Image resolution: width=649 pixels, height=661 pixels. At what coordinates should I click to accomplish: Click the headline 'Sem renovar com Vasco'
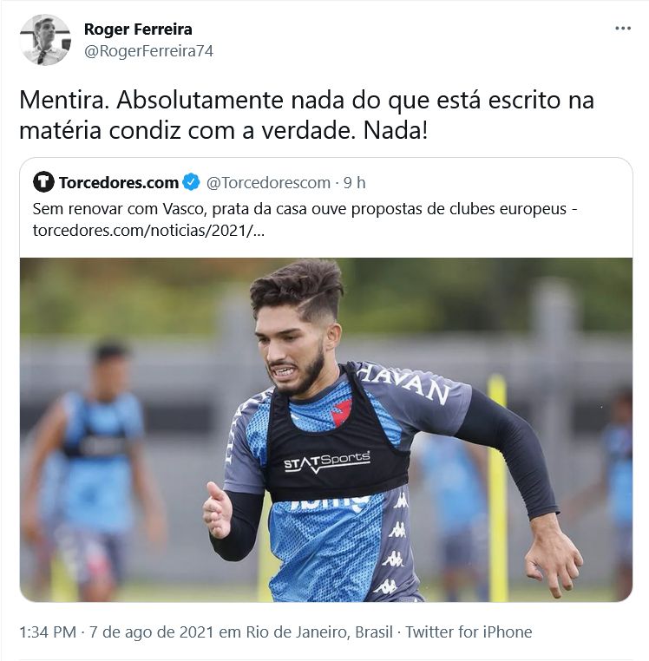[x=120, y=209]
